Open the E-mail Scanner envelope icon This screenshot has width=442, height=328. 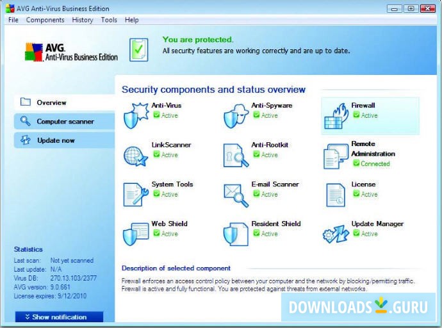pyautogui.click(x=236, y=195)
